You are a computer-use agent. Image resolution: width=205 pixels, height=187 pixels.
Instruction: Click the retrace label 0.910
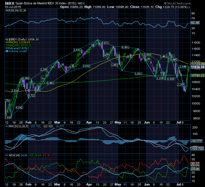point(8,117)
